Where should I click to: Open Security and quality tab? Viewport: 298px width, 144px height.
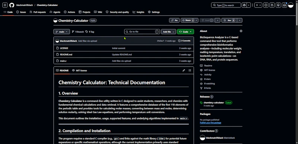(x=117, y=12)
